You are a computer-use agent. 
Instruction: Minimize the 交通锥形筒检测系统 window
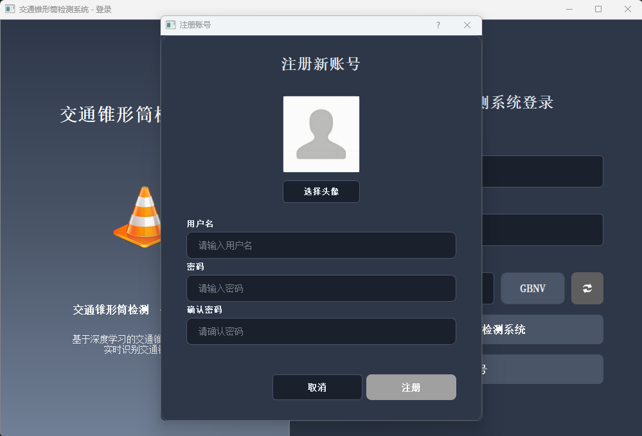point(568,9)
